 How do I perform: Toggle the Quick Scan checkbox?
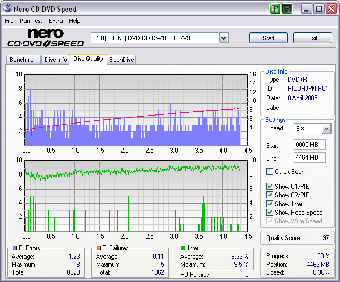tap(270, 172)
